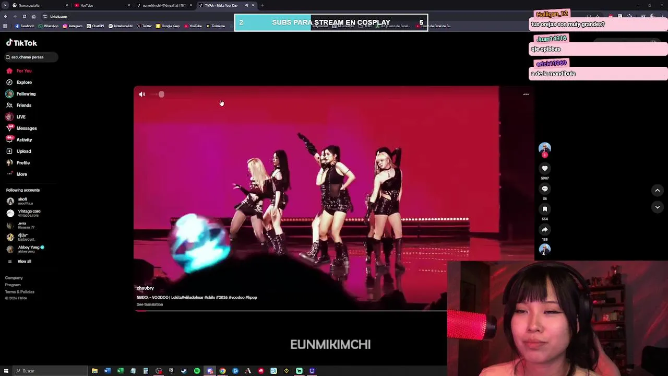Open Steam from the taskbar
668x376 pixels.
pyautogui.click(x=184, y=371)
